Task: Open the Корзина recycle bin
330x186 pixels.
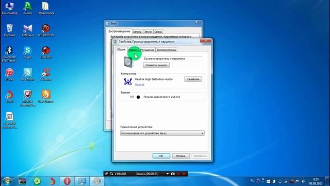Action: pyautogui.click(x=9, y=30)
